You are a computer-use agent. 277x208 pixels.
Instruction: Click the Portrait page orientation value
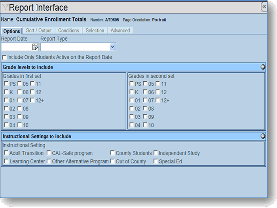[x=159, y=20]
